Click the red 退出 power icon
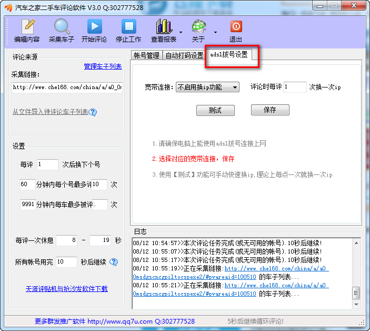 point(236,26)
